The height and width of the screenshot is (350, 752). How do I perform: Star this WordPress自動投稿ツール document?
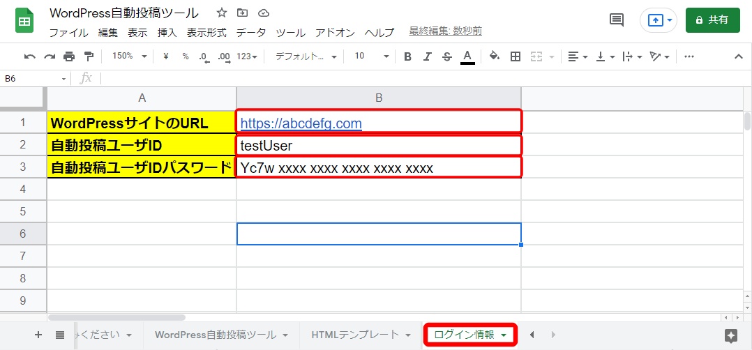pos(222,13)
